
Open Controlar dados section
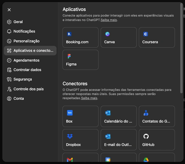point(27,70)
